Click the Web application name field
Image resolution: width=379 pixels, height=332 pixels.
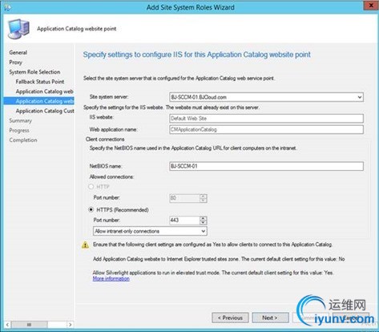tap(266, 130)
